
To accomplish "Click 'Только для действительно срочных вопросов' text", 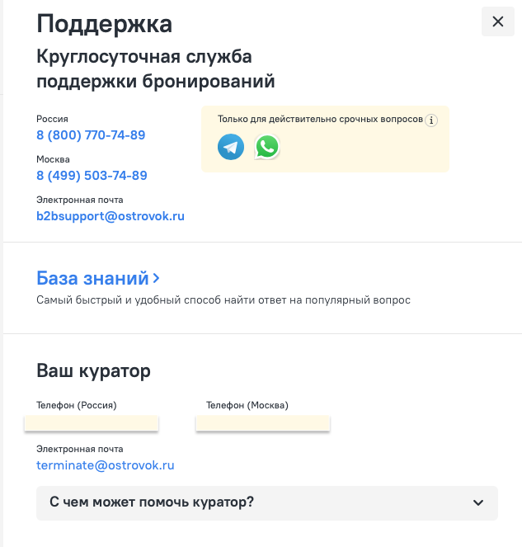I will pyautogui.click(x=320, y=120).
